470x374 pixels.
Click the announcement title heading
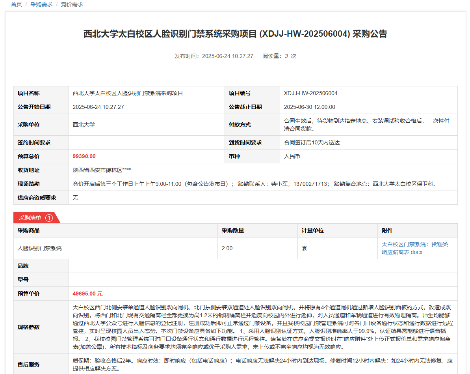tap(235, 34)
